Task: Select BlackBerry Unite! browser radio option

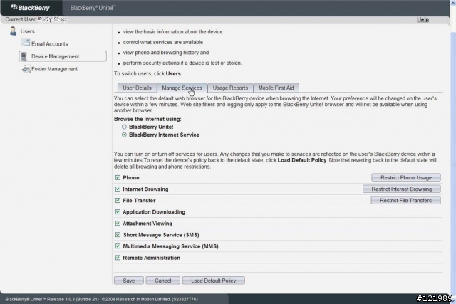Action: coord(124,127)
